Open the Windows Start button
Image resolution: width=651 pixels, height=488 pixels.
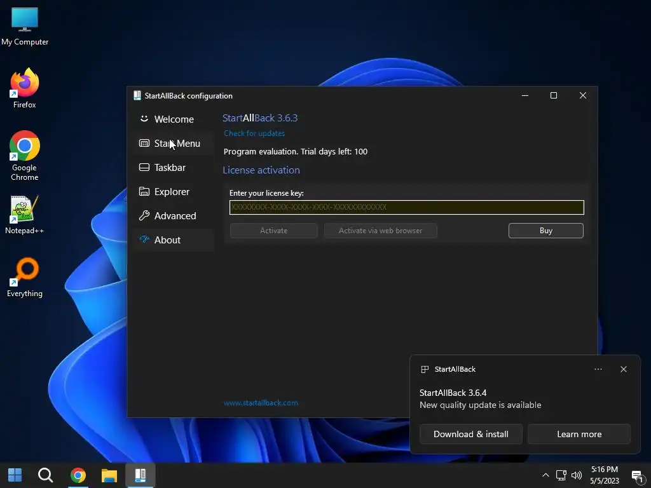pos(15,475)
